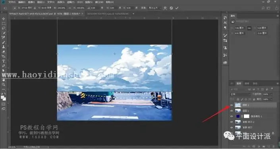Select the Path Selection tool

(4, 71)
